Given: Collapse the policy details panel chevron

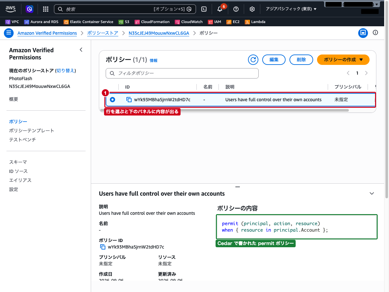Looking at the screenshot, I should 372,193.
